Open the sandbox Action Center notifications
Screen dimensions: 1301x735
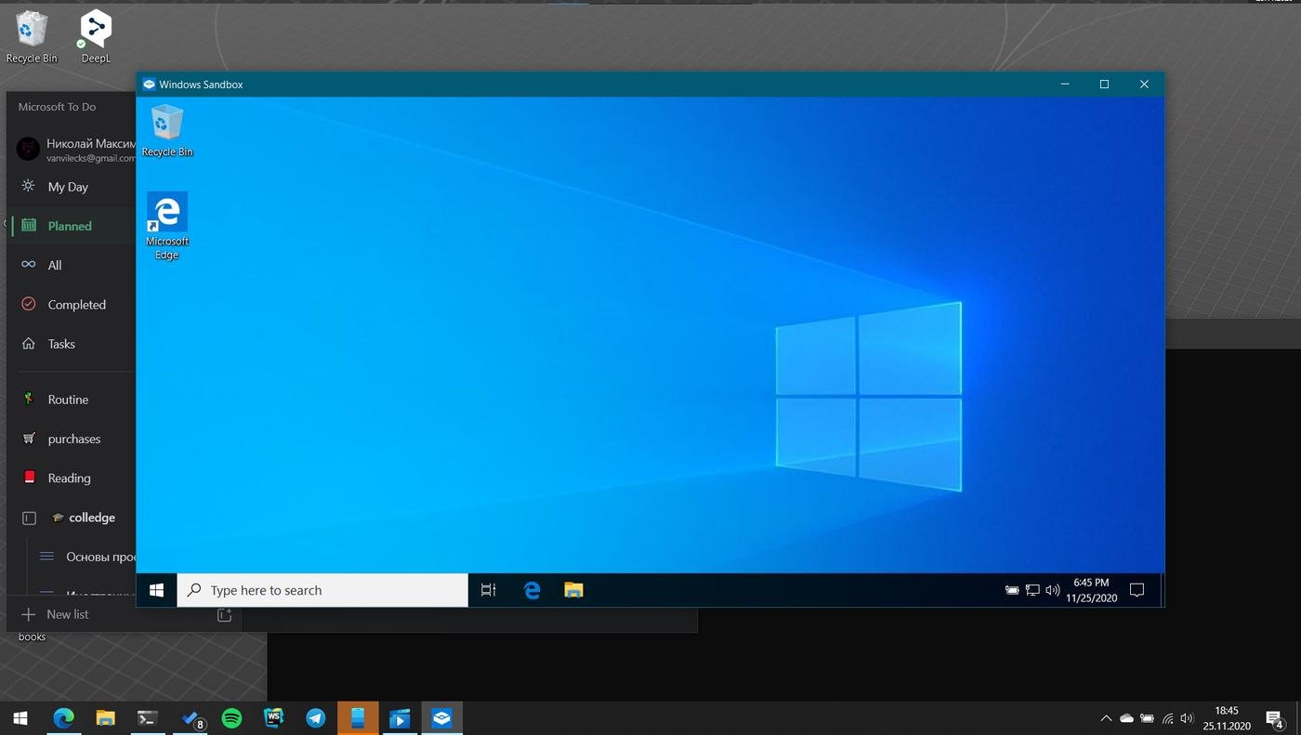[1136, 590]
